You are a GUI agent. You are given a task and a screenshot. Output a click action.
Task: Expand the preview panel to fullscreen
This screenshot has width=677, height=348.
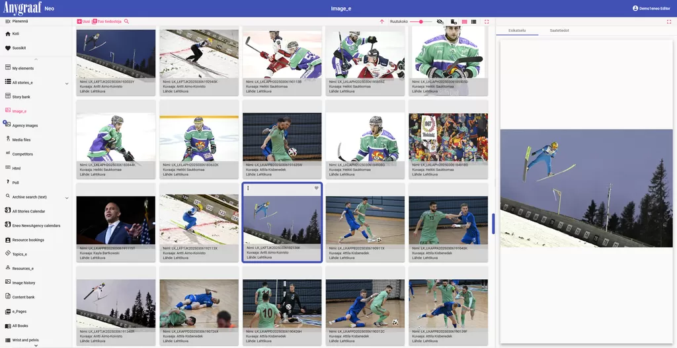(669, 21)
